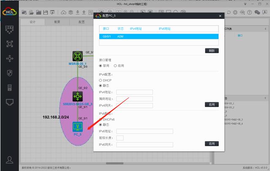270x171 pixels.
Task: Open the help question mark icon
Action: pyautogui.click(x=249, y=12)
